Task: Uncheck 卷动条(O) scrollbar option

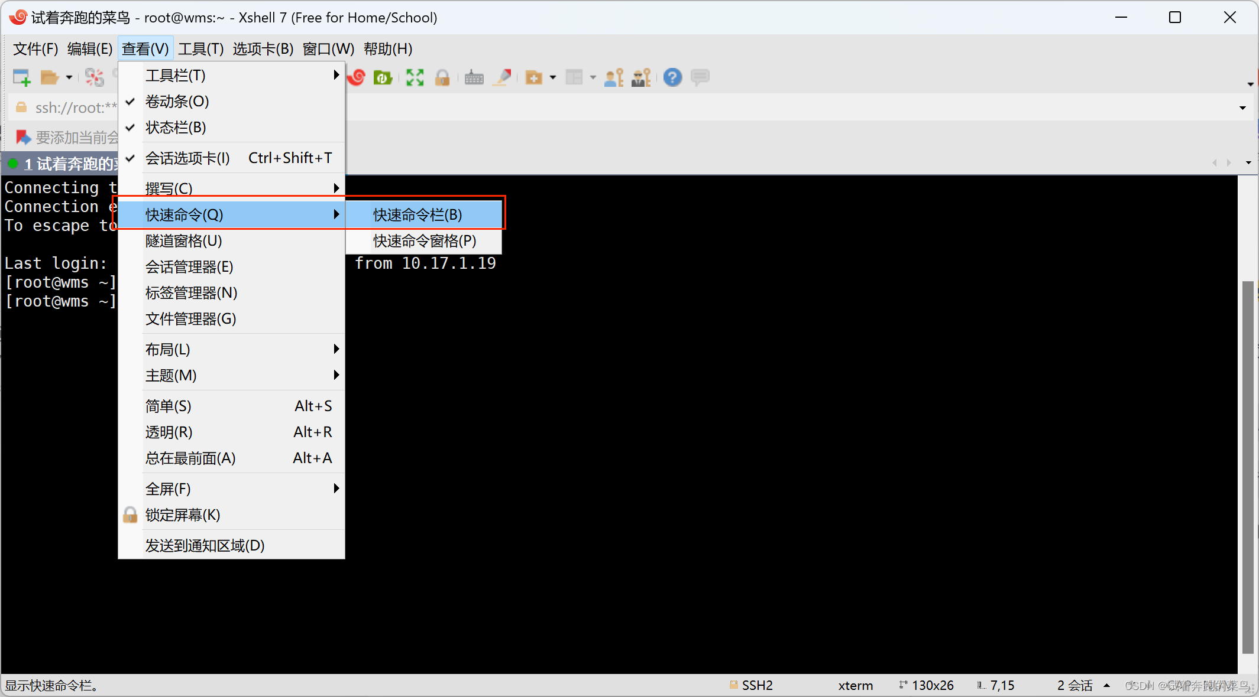Action: (x=177, y=102)
